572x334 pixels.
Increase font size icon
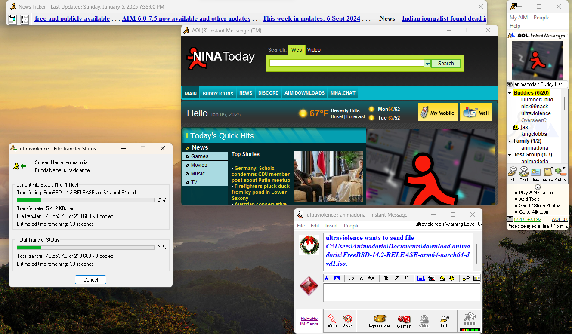[x=371, y=279]
